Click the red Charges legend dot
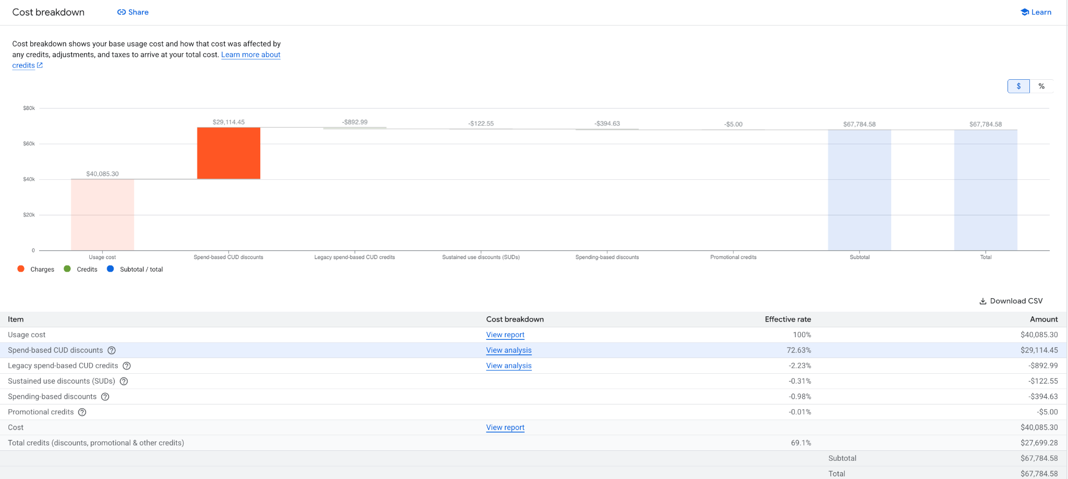This screenshot has width=1068, height=479. click(20, 268)
